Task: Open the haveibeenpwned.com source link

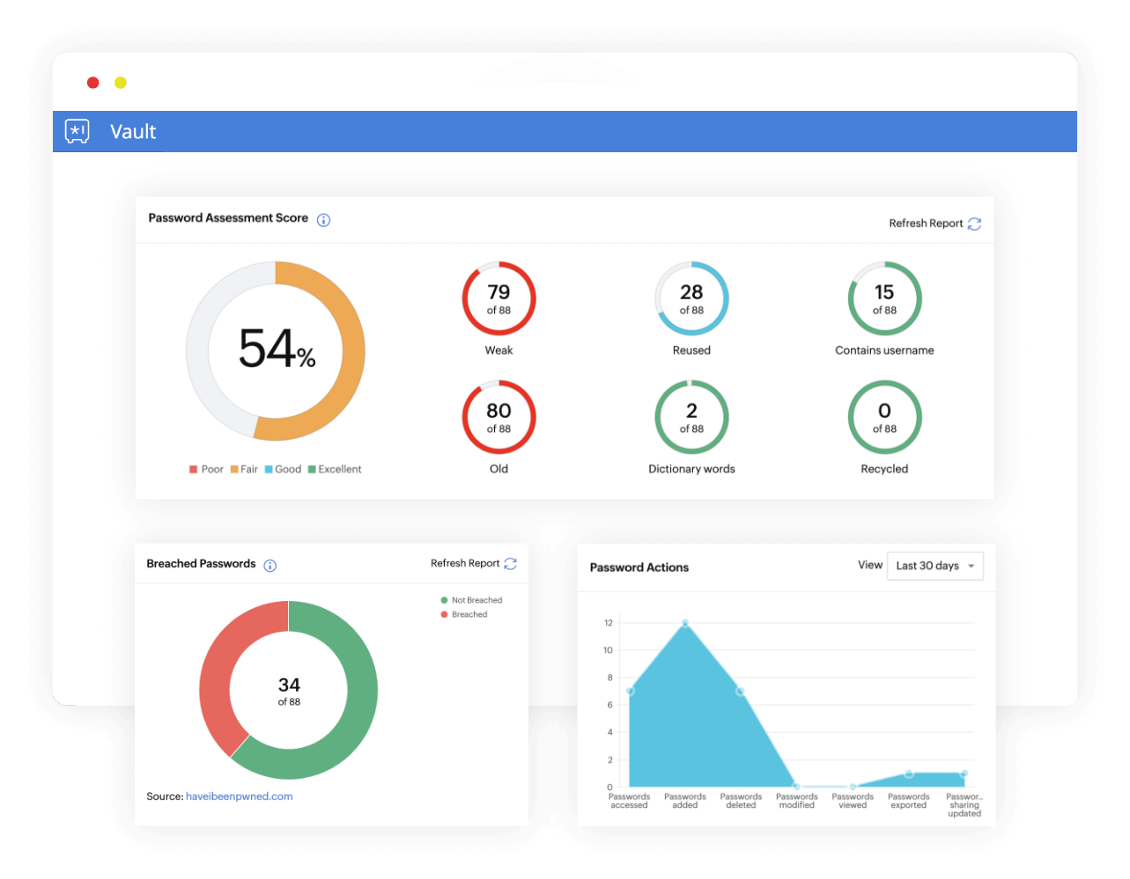Action: pyautogui.click(x=239, y=796)
